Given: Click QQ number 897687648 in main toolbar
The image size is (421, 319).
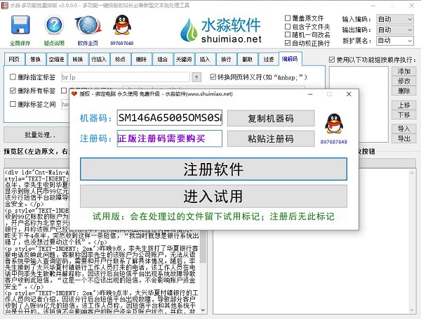Looking at the screenshot, I should coord(122,43).
